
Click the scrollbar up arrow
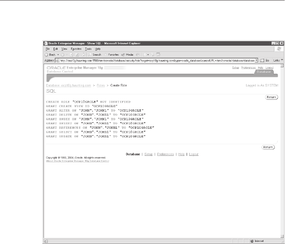(x=282, y=66)
